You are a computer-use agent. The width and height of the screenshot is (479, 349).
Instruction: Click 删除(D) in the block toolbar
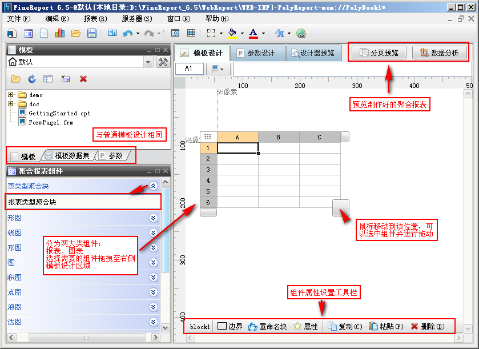pos(428,326)
